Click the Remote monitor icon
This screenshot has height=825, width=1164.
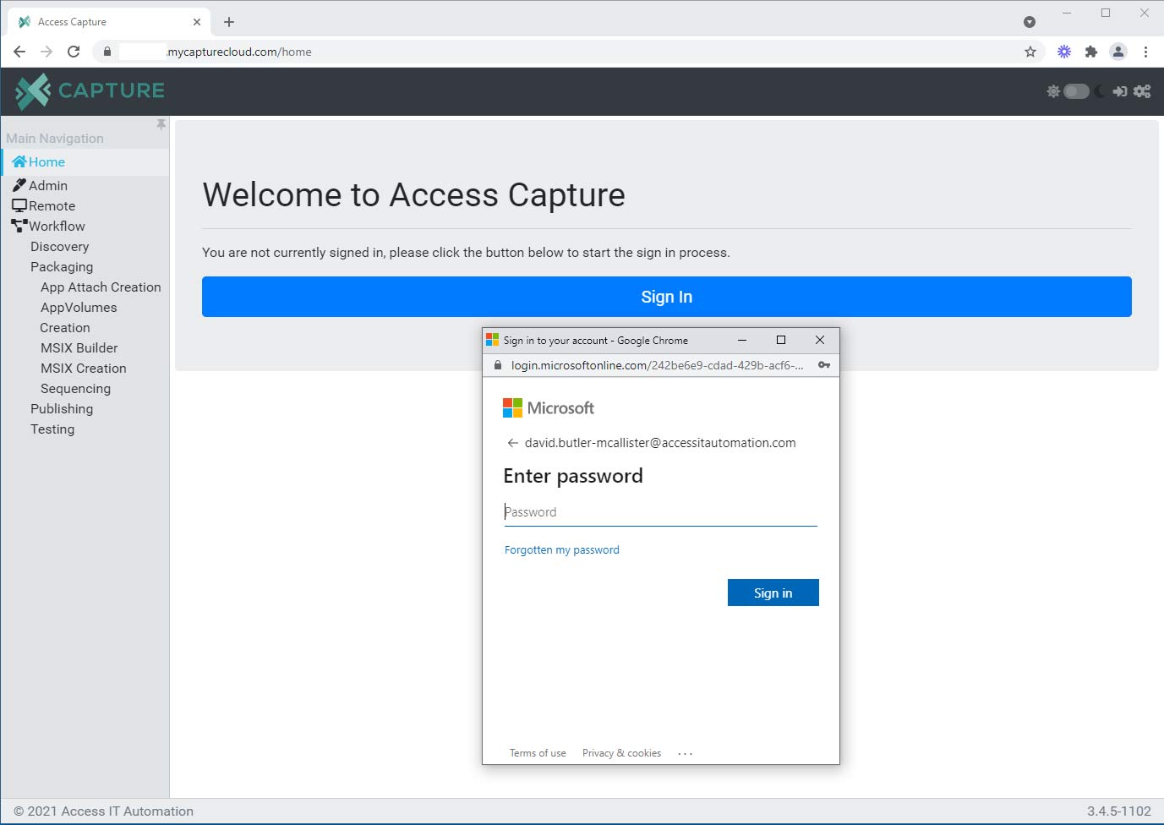[19, 205]
